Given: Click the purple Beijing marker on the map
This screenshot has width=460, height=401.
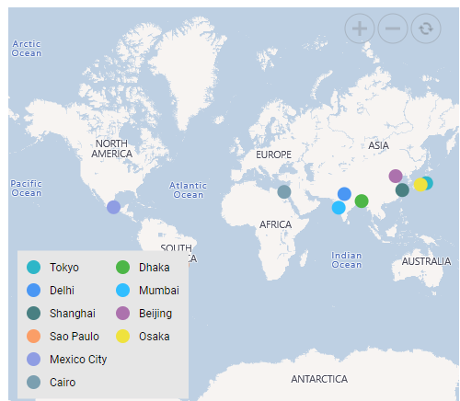Looking at the screenshot, I should tap(396, 176).
